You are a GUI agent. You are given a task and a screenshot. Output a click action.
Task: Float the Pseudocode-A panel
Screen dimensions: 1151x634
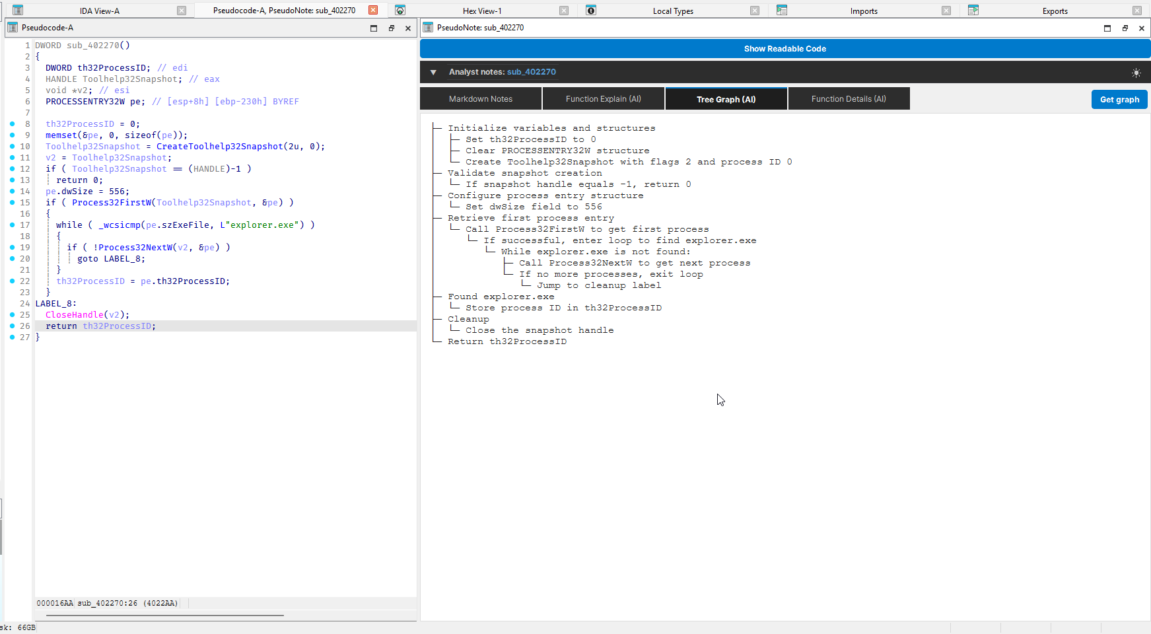pos(392,28)
